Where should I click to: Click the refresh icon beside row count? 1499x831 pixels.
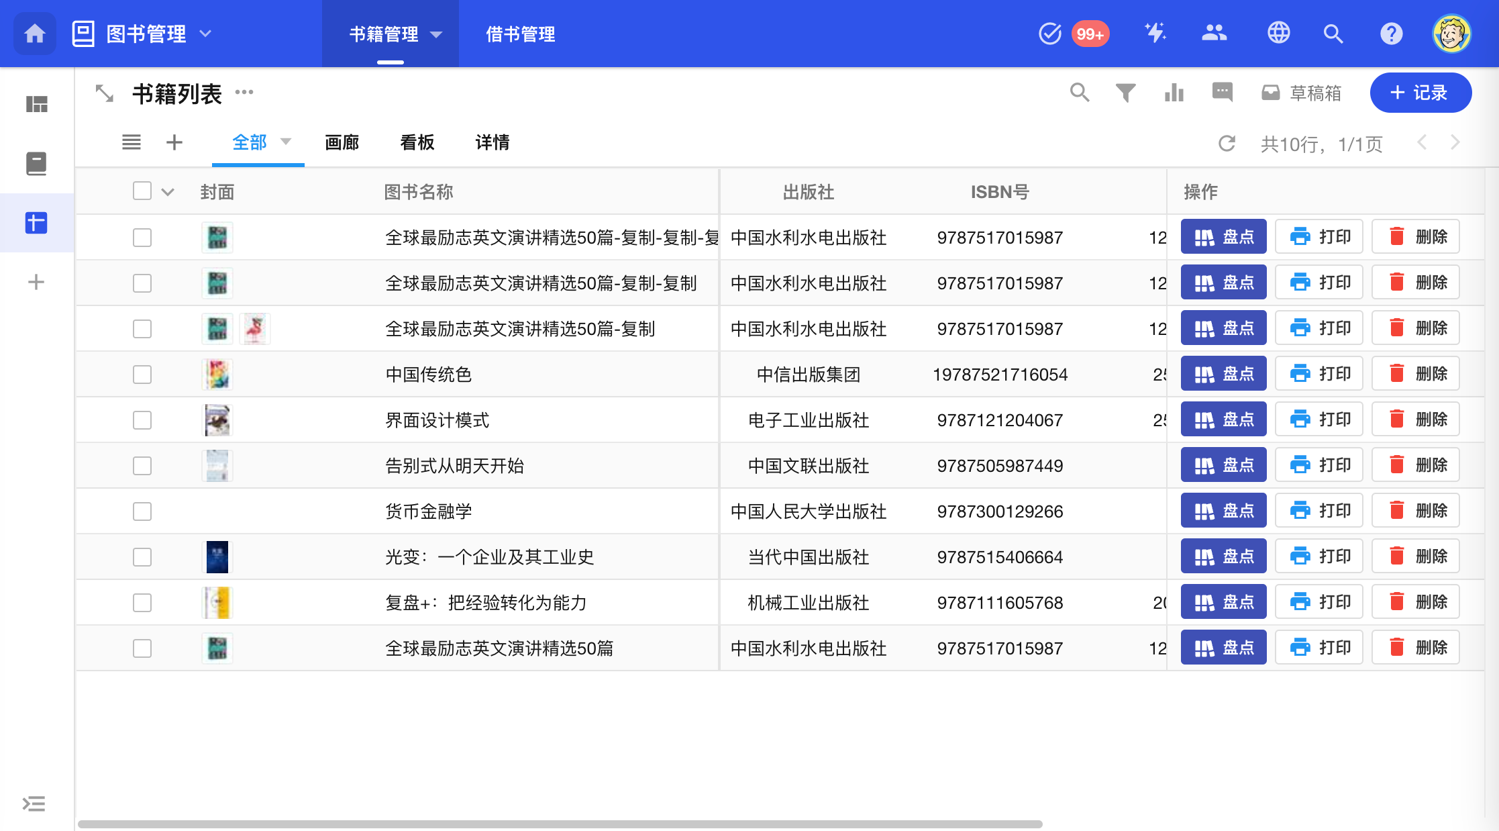point(1227,144)
